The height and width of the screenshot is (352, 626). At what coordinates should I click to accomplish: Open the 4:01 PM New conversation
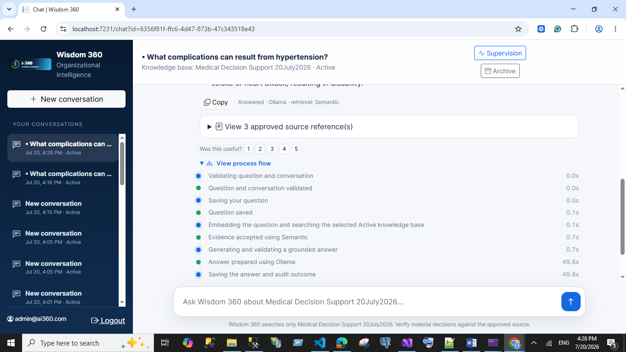[x=63, y=297]
